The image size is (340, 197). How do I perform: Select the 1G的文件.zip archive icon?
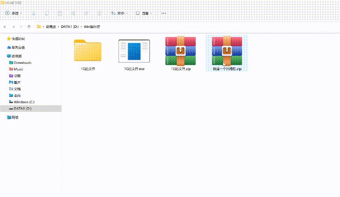click(x=180, y=51)
